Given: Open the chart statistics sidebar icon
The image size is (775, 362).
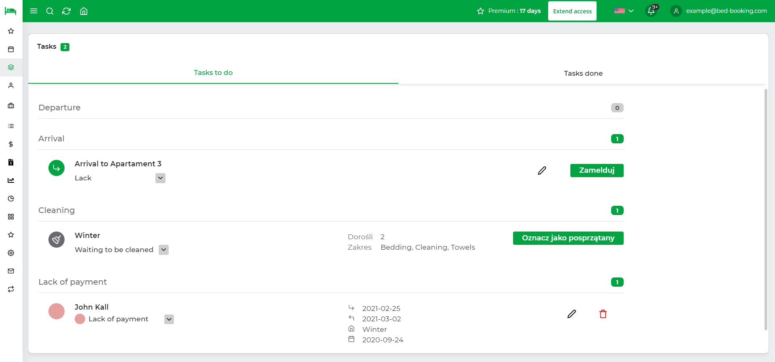Looking at the screenshot, I should point(11,180).
